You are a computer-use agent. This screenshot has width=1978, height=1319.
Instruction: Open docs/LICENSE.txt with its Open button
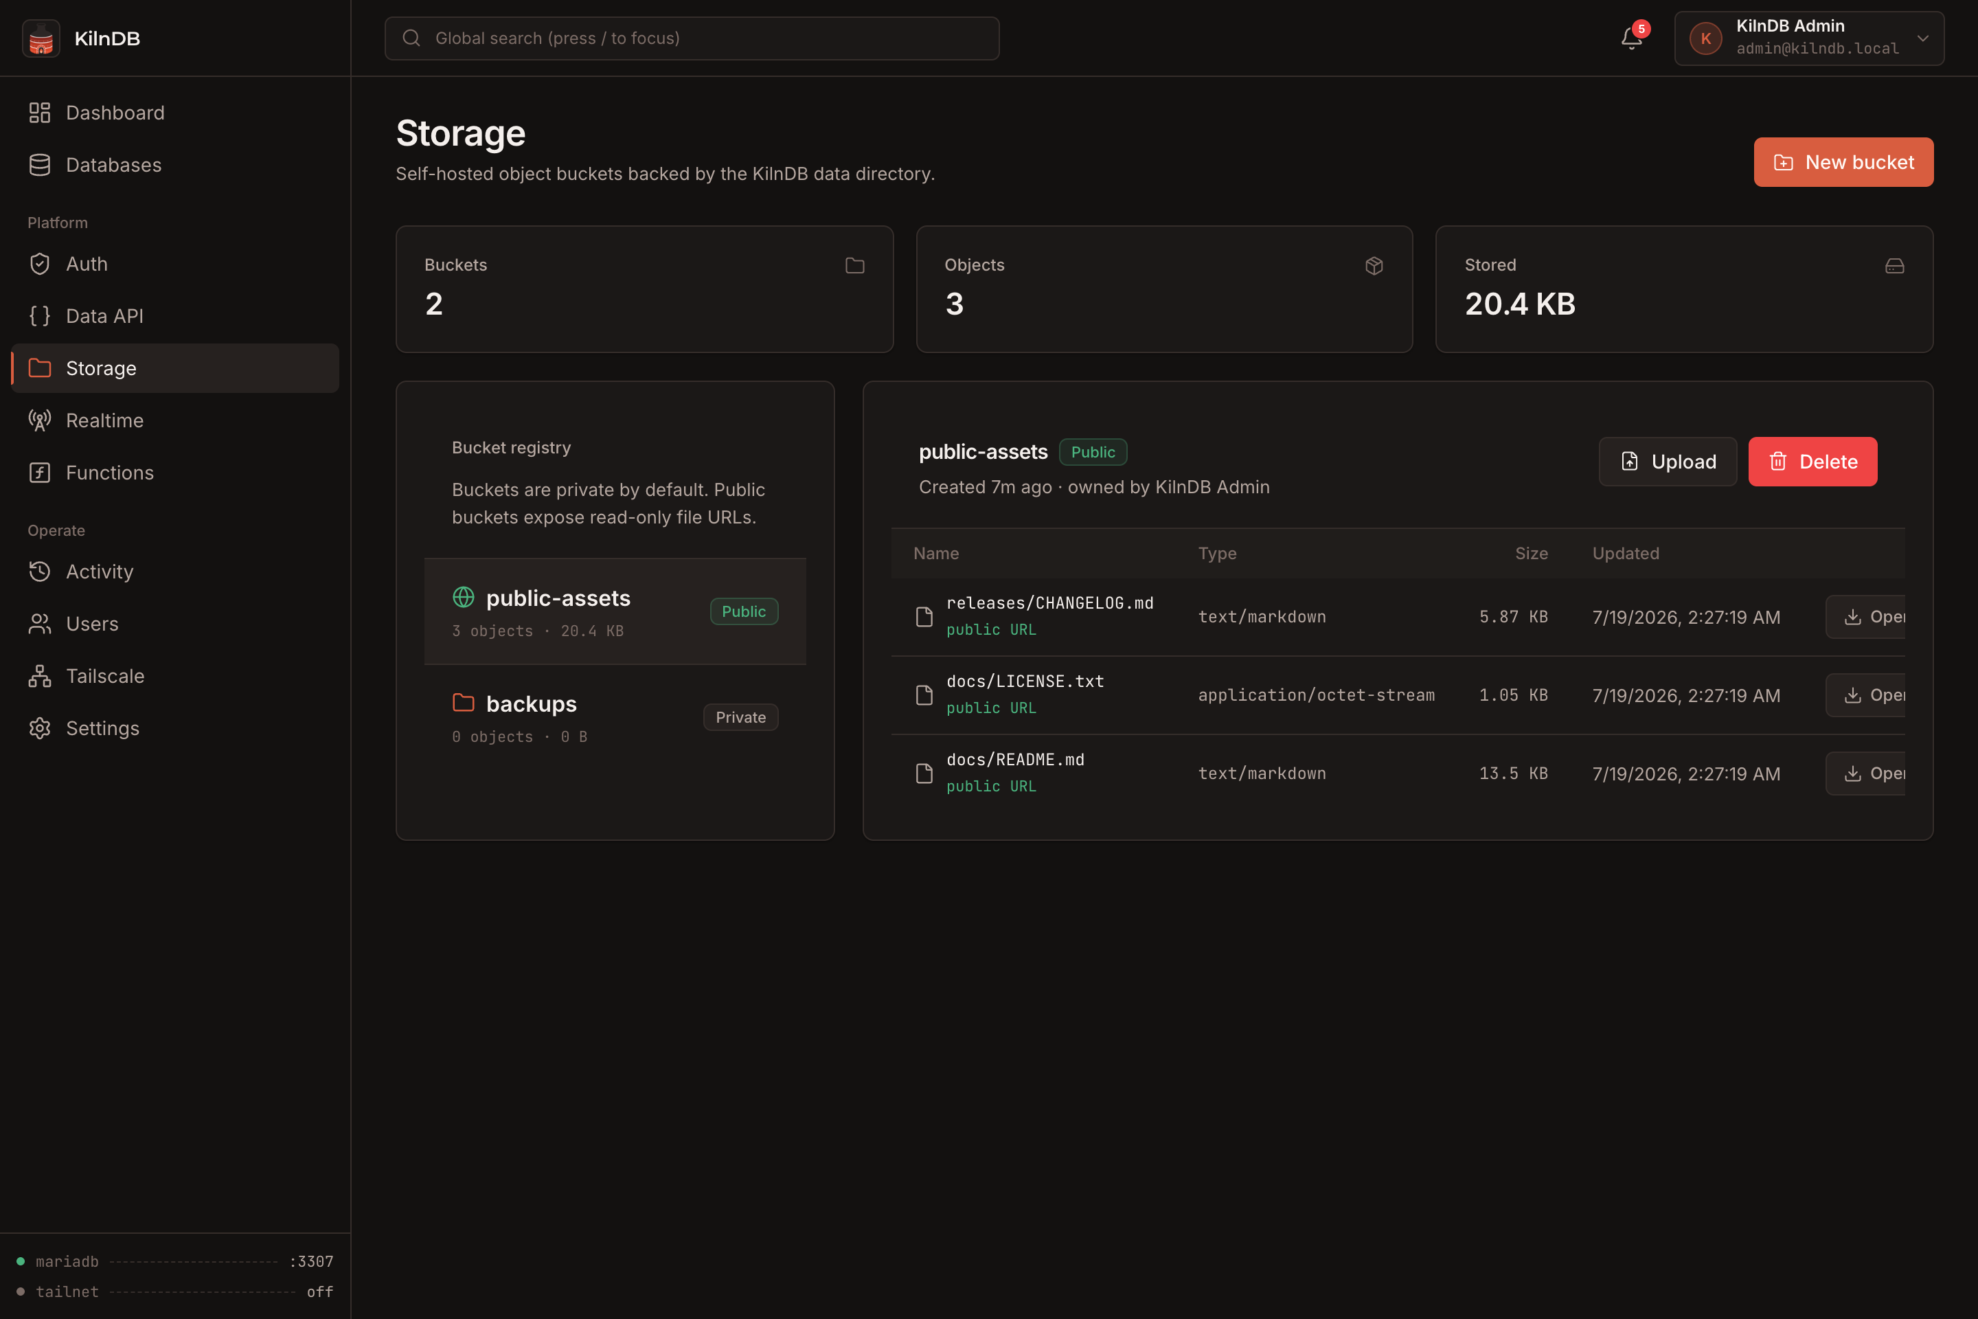click(1866, 695)
